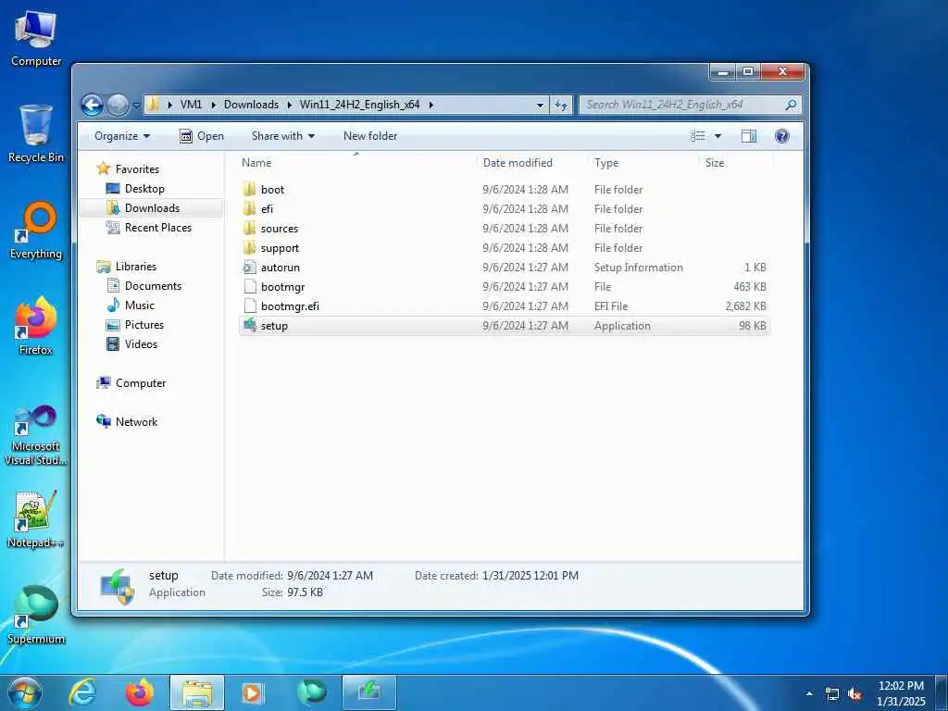
Task: Click the search magnifier icon
Action: point(791,105)
